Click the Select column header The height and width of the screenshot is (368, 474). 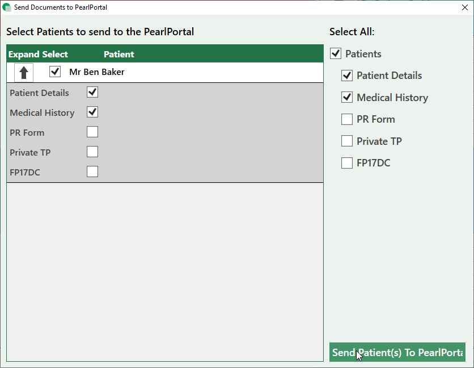[55, 55]
